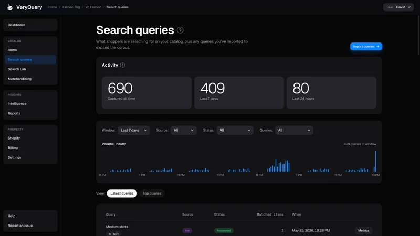The width and height of the screenshot is (420, 236).
Task: Open the Source filter dropdown
Action: tap(183, 130)
